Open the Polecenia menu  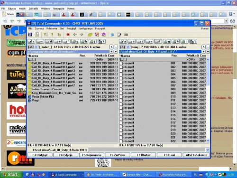[52, 28]
